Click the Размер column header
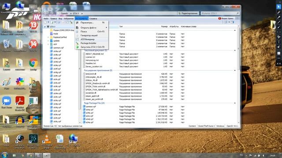282x158 pixels. [x=164, y=26]
